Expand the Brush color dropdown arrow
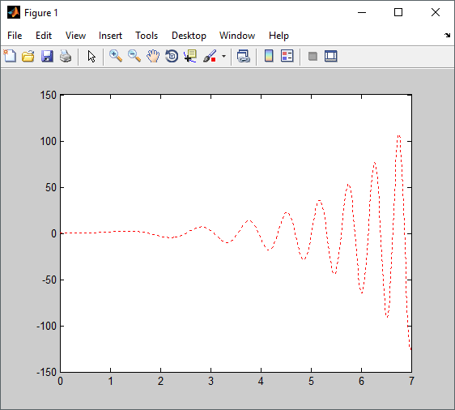This screenshot has width=455, height=410. coord(223,56)
